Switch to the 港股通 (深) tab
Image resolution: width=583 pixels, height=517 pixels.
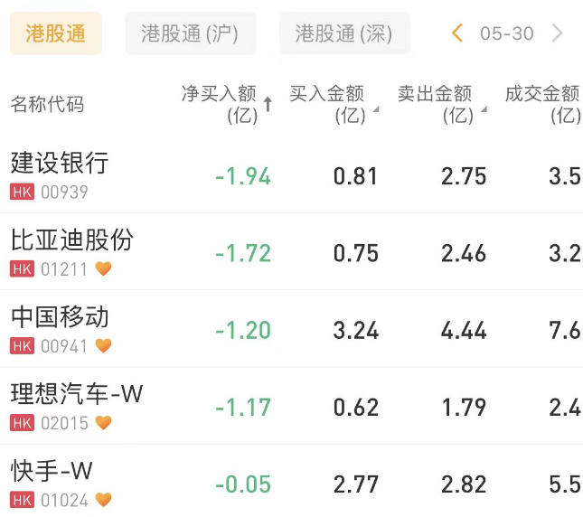click(343, 33)
